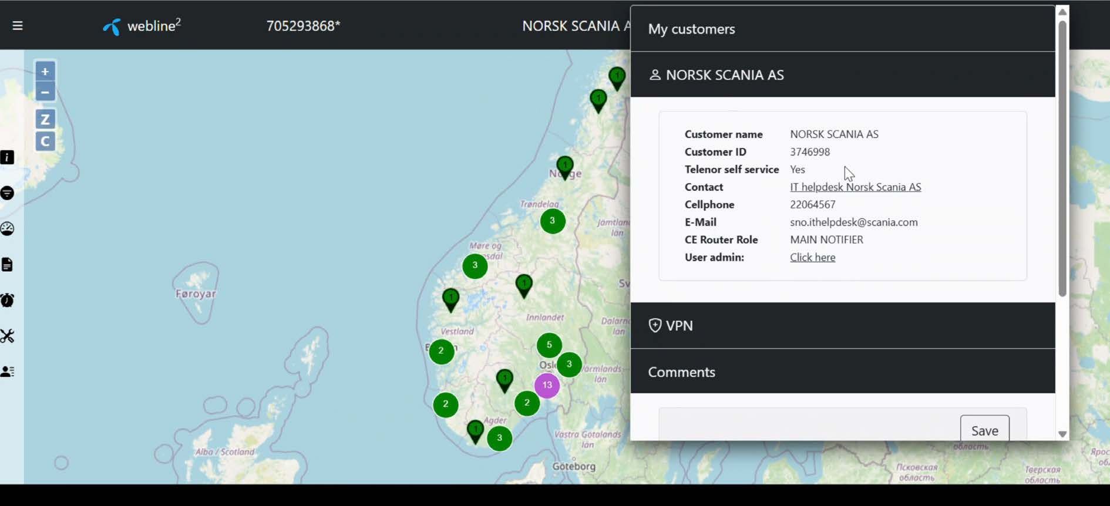Click cluster marker 2 below purple cluster
The image size is (1110, 506).
527,403
